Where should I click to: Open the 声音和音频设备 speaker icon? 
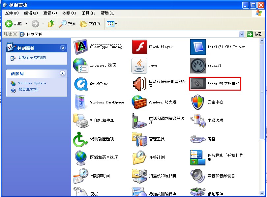[198, 176]
